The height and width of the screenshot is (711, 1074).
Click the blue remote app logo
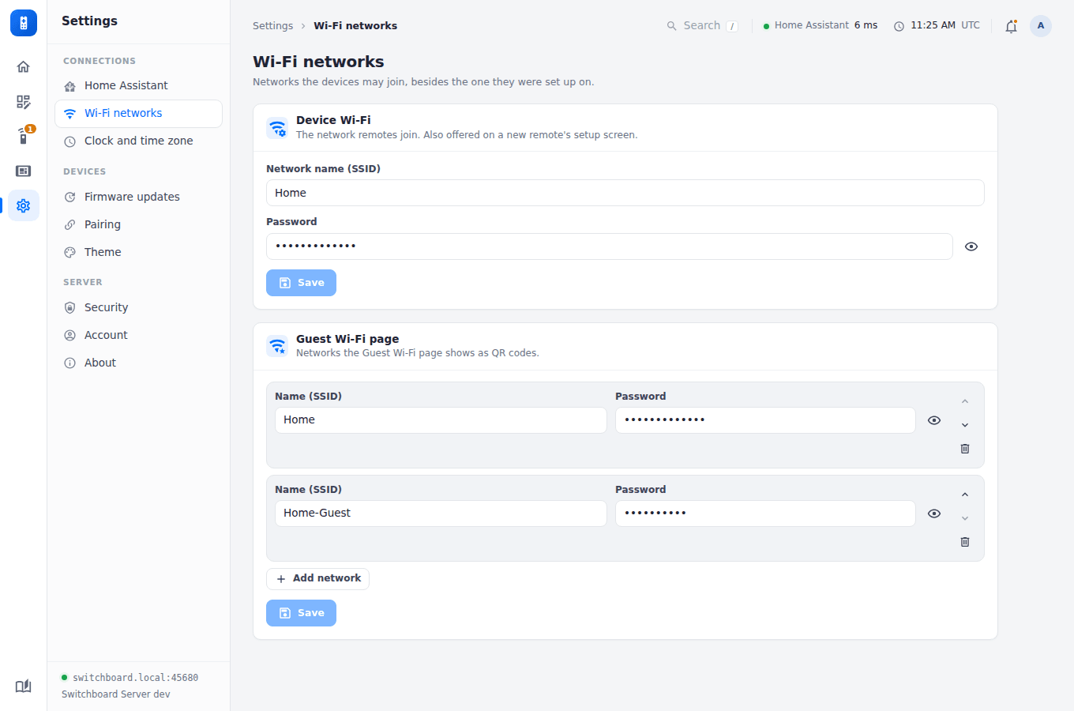pos(24,23)
